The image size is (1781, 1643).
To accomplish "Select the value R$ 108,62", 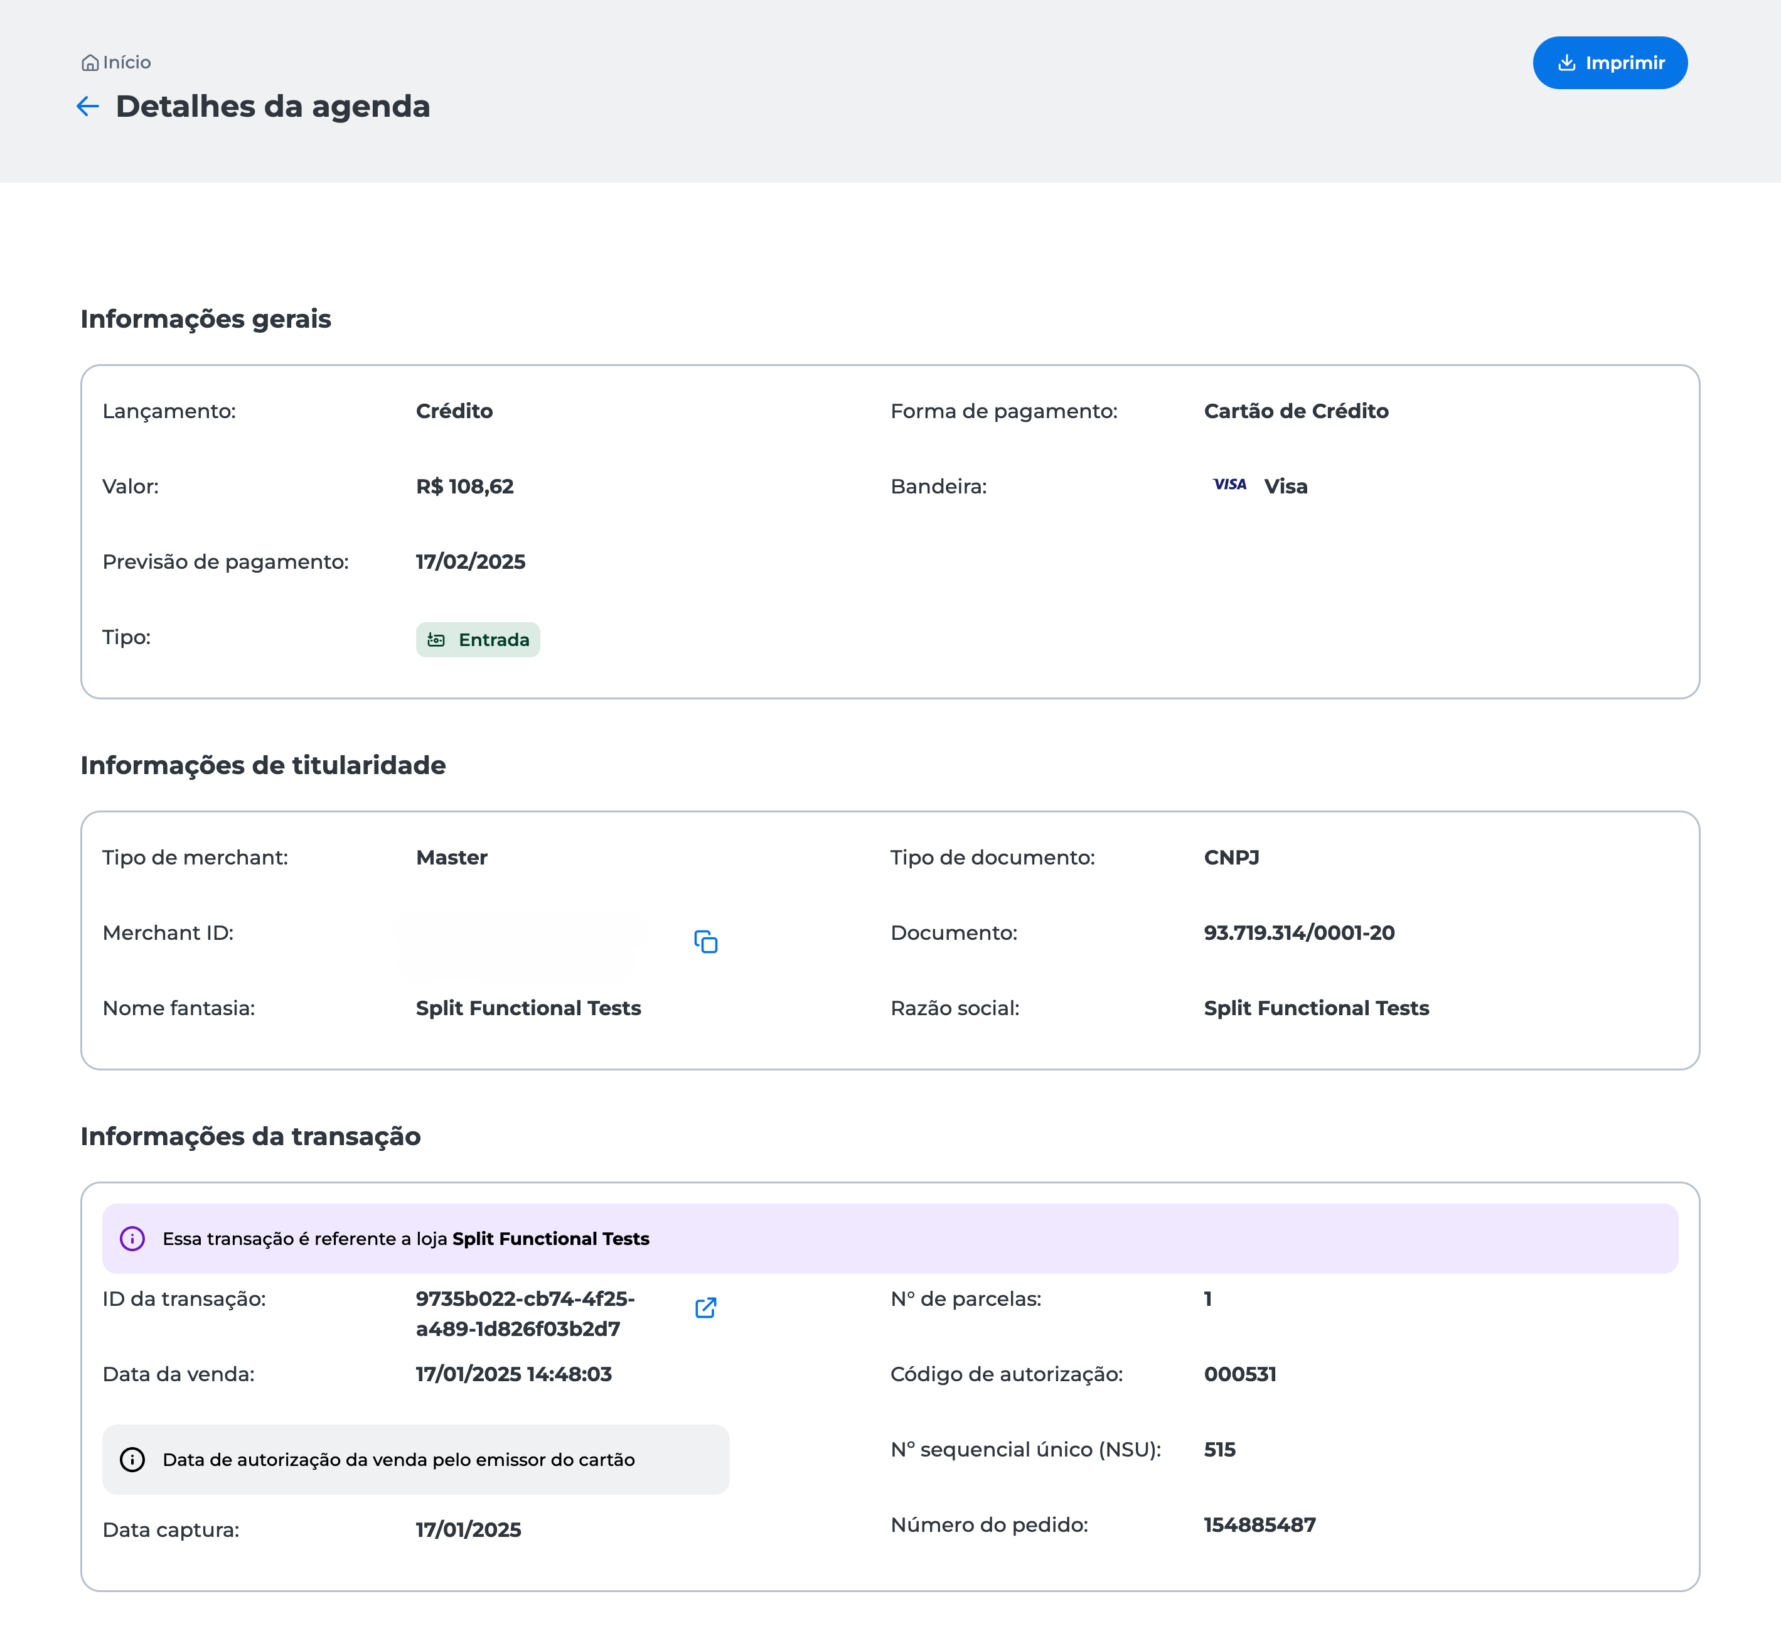I will (x=465, y=487).
